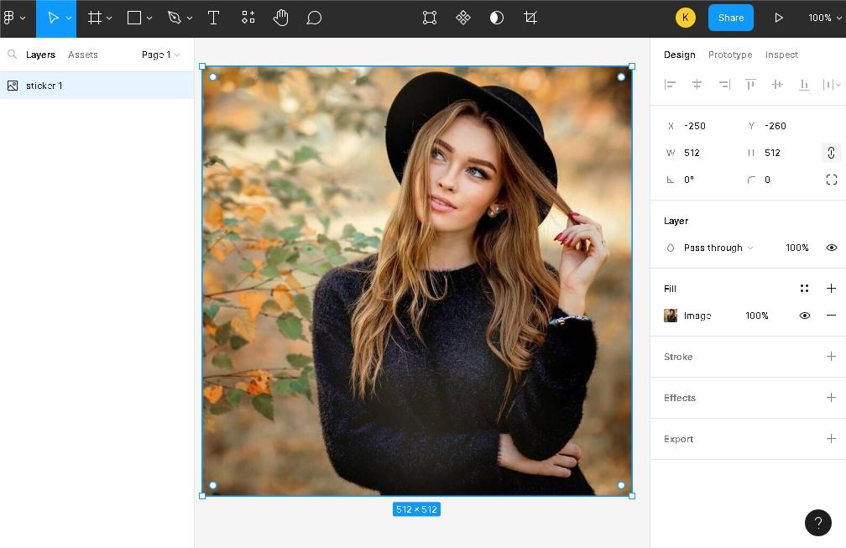The height and width of the screenshot is (548, 846).
Task: Click the Share button
Action: 730,18
